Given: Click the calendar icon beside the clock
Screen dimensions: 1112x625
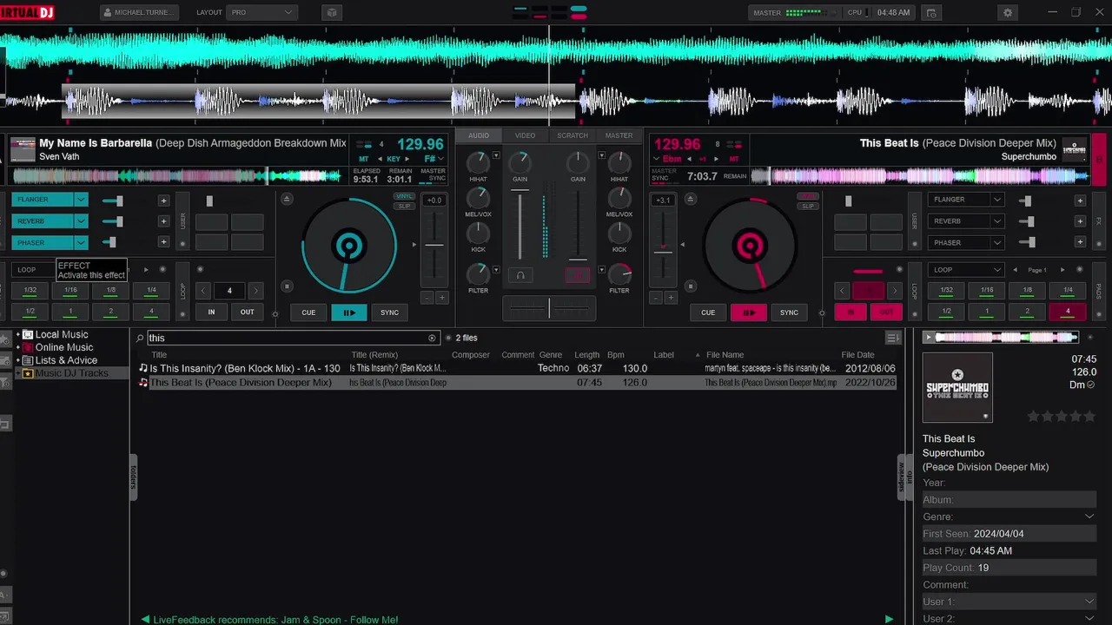Looking at the screenshot, I should click(x=931, y=13).
